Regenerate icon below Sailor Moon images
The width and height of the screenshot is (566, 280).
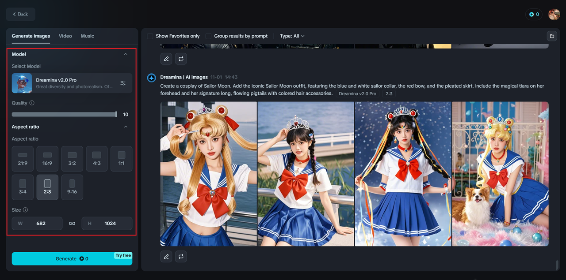[x=181, y=256]
